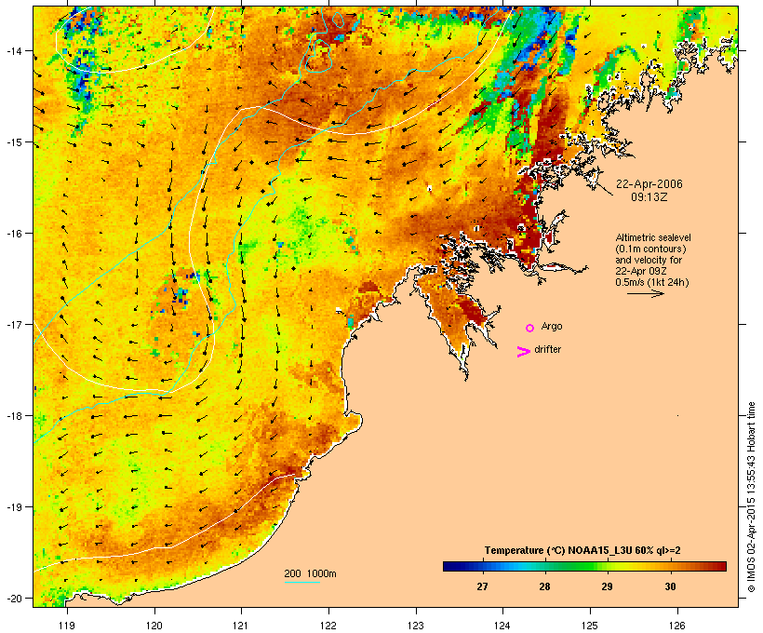Click the latitude label -14
The width and height of the screenshot is (763, 633).
click(x=13, y=50)
